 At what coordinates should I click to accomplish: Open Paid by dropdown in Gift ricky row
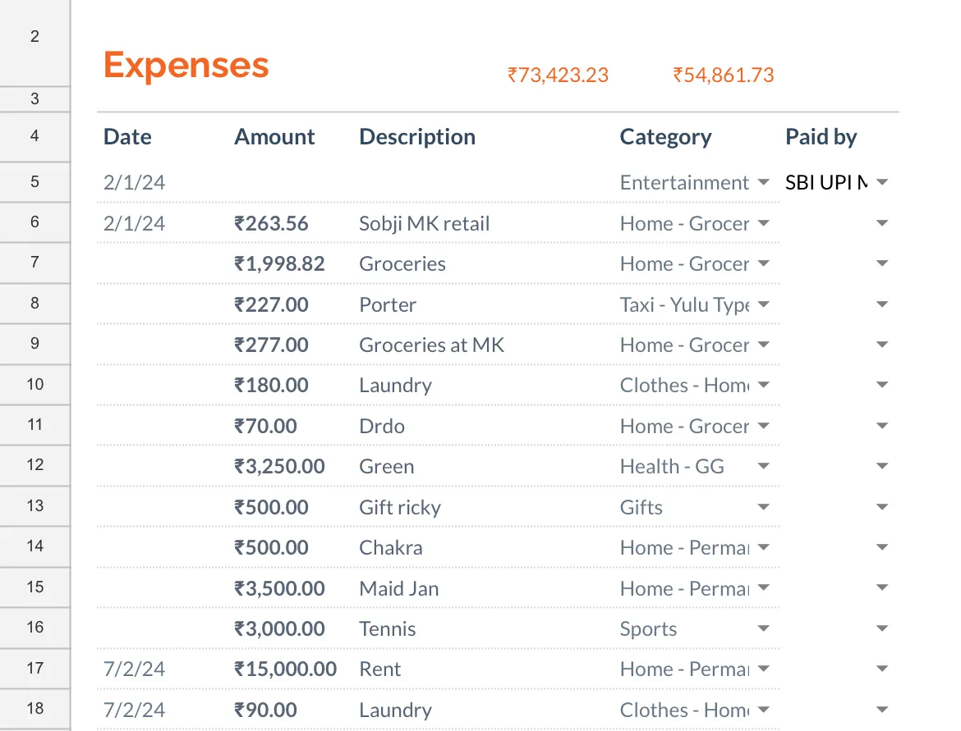[x=882, y=507]
